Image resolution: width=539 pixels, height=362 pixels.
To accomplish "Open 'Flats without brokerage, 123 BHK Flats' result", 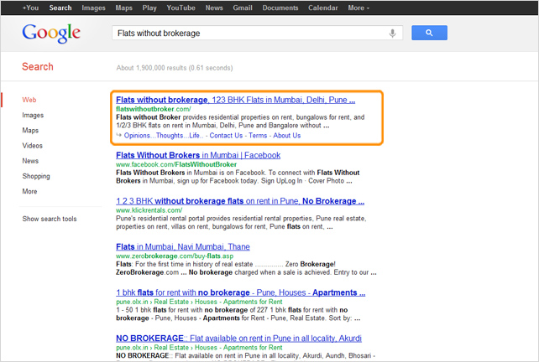I will pos(235,100).
